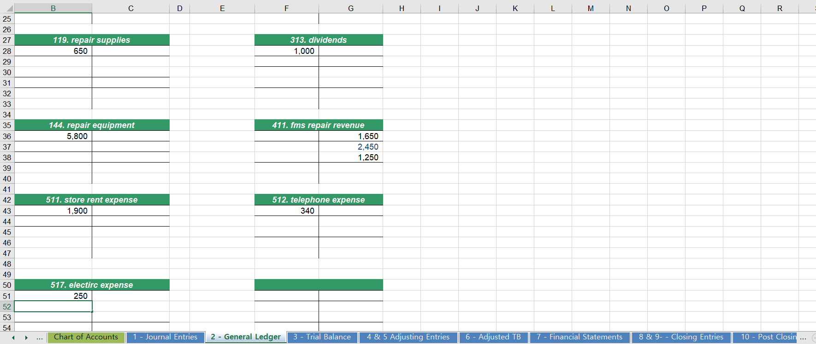Open the 10 - Post Closing sheet tab

(765, 337)
